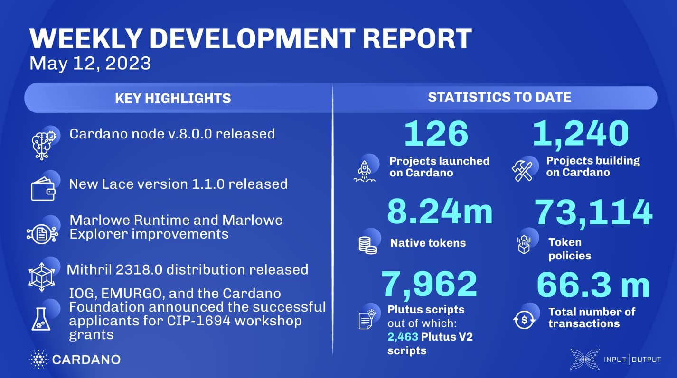
Task: Click 'Mithril 2318.0 distribution released' text
Action: (188, 270)
